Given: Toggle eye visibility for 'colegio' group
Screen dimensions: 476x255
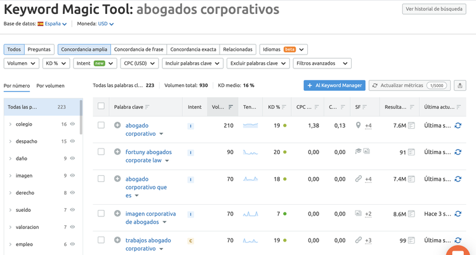Looking at the screenshot, I should pyautogui.click(x=72, y=124).
